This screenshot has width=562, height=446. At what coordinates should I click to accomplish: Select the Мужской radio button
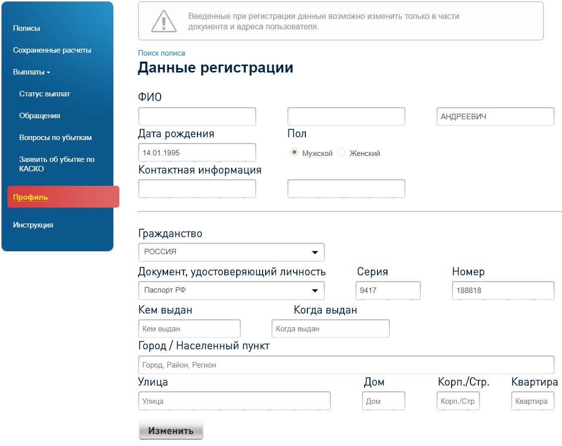coord(294,152)
